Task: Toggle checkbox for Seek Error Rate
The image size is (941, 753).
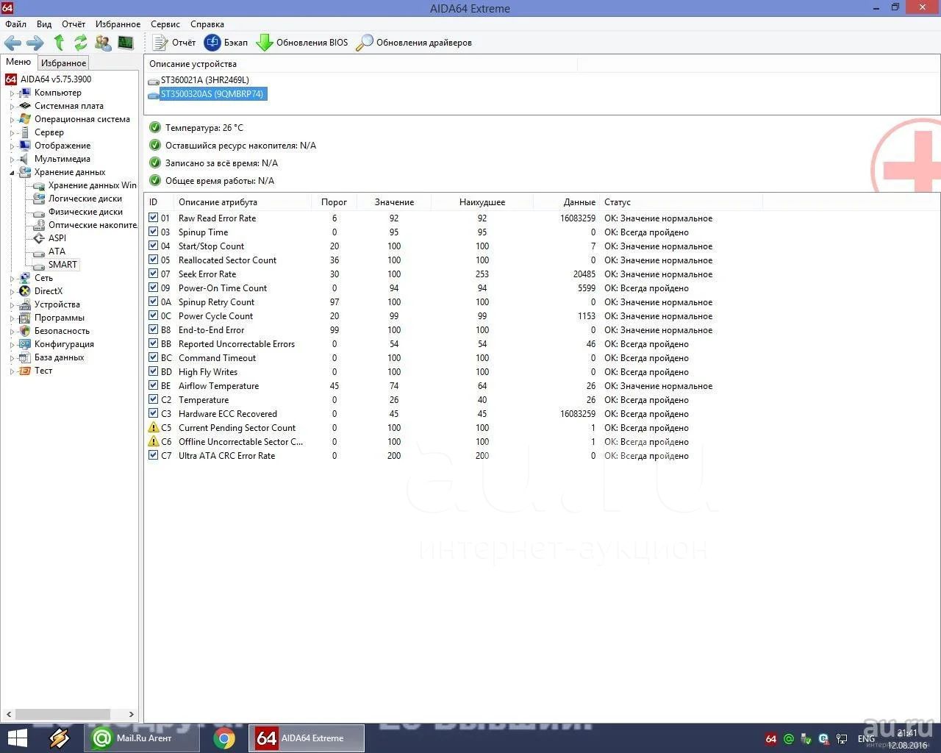Action: tap(153, 274)
